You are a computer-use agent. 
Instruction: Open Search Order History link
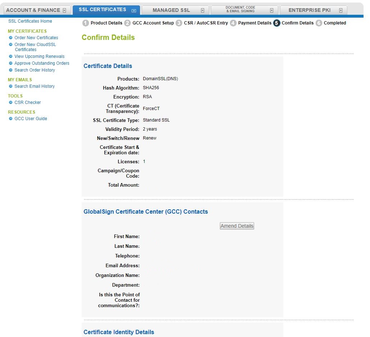(x=35, y=70)
